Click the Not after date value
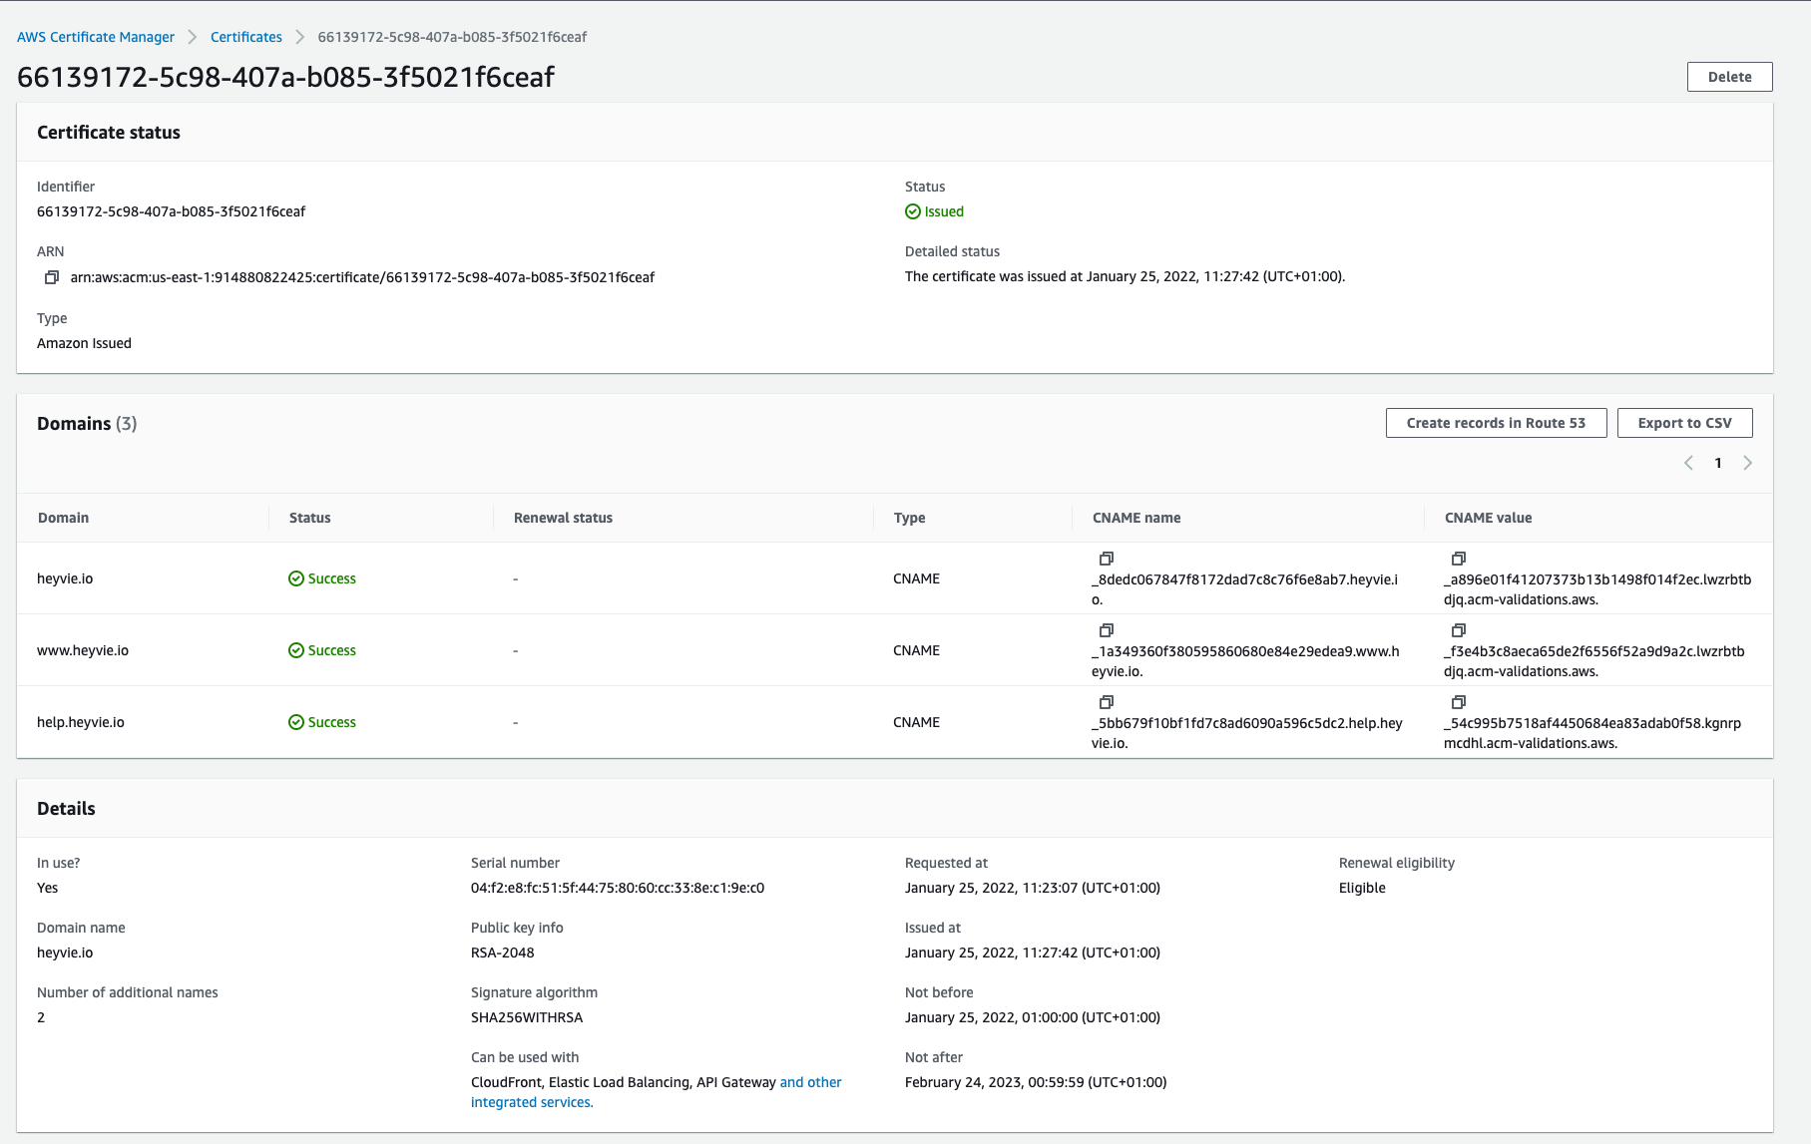 (1036, 1082)
